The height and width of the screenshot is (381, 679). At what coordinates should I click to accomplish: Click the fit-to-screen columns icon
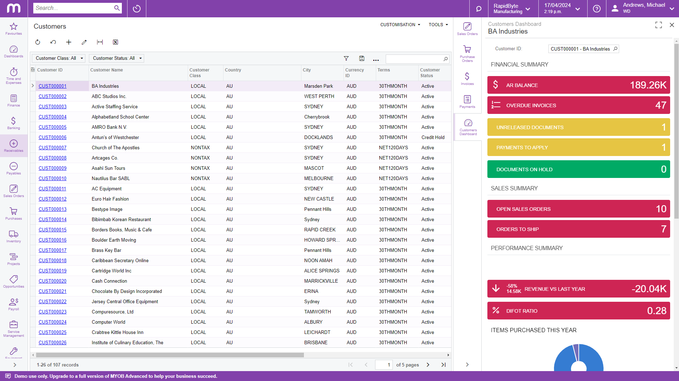tap(100, 42)
